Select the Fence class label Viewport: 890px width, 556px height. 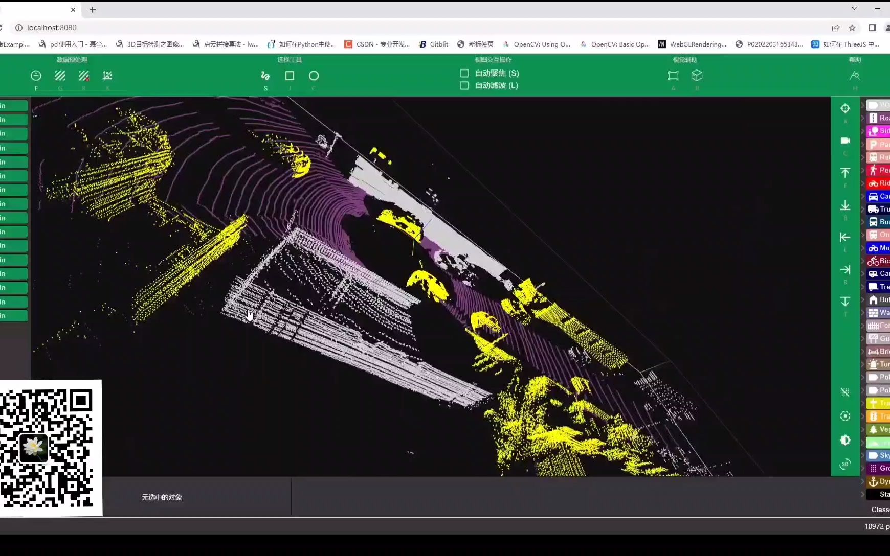(878, 326)
